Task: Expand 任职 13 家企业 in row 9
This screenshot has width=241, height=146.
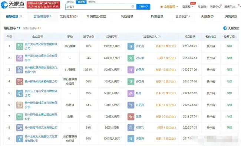Action: coord(166,139)
